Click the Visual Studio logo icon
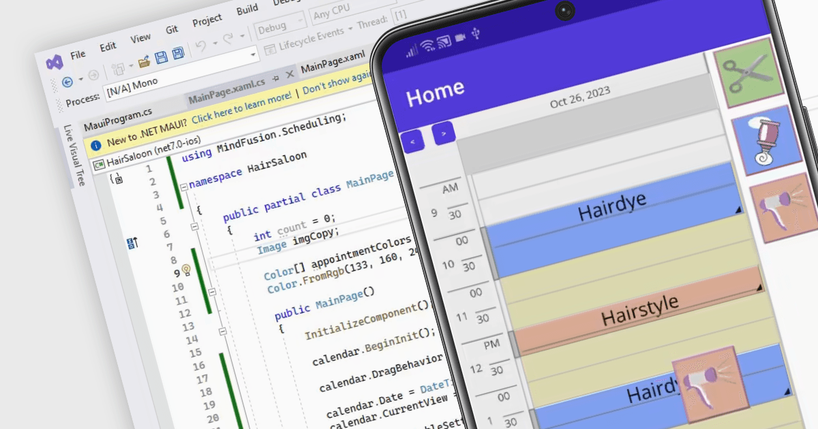 [x=54, y=63]
